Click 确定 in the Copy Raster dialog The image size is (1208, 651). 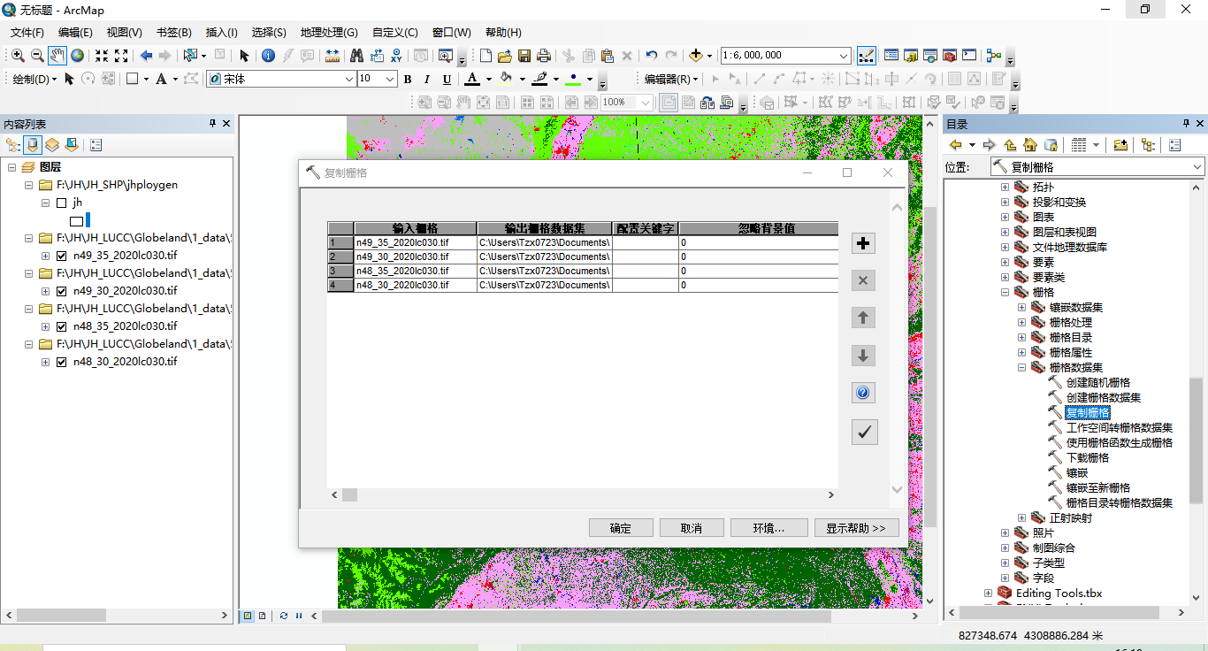[621, 527]
